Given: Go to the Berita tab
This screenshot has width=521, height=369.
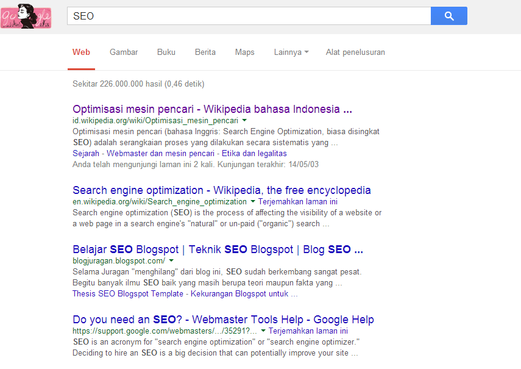Looking at the screenshot, I should point(205,52).
